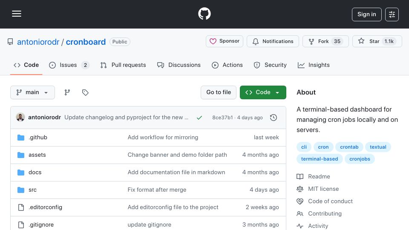Select the textual topic tag
This screenshot has width=409, height=230.
[x=378, y=147]
